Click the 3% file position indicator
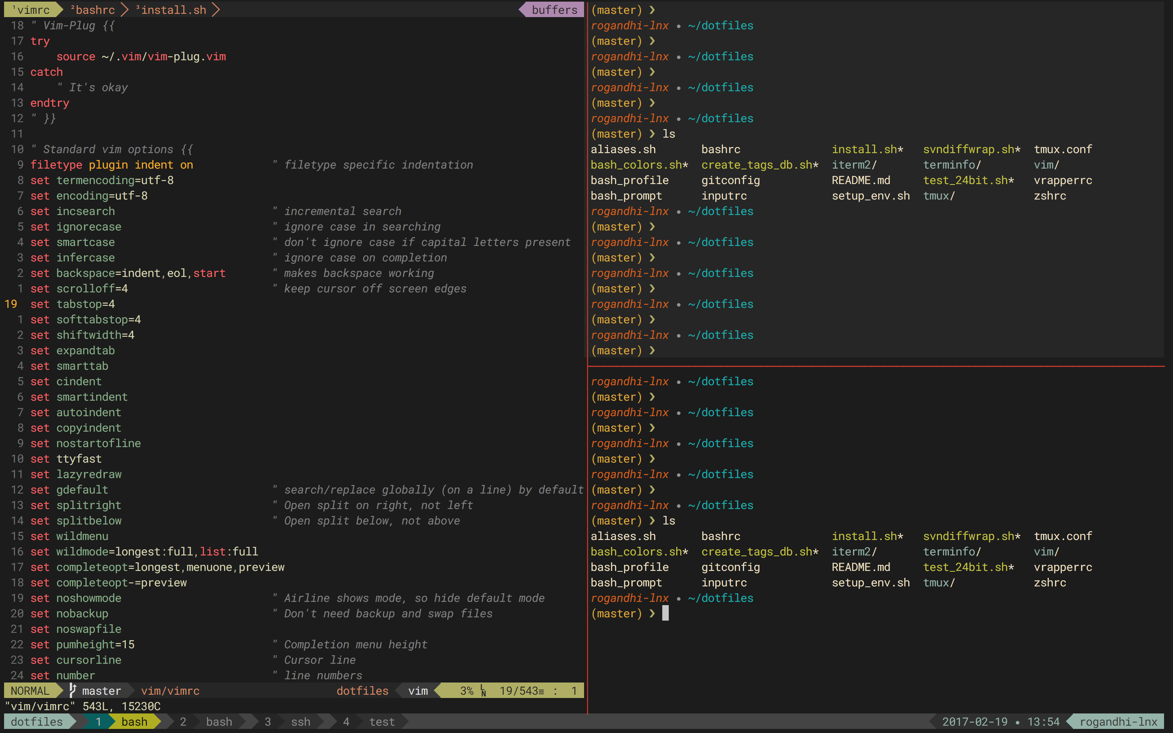Screen dimensions: 1173x733 tap(466, 691)
